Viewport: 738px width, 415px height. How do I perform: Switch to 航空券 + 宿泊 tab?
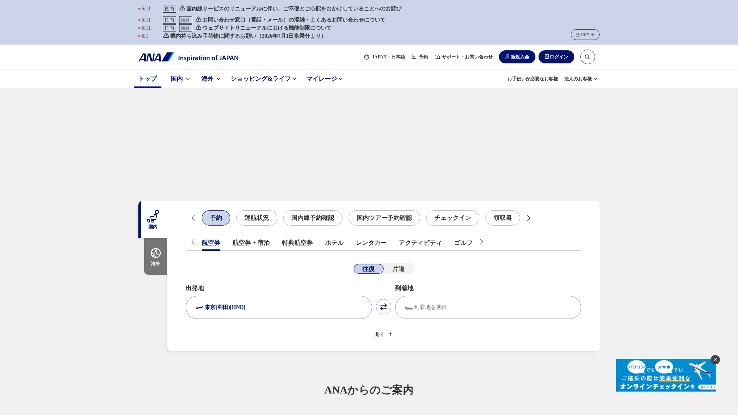(251, 243)
